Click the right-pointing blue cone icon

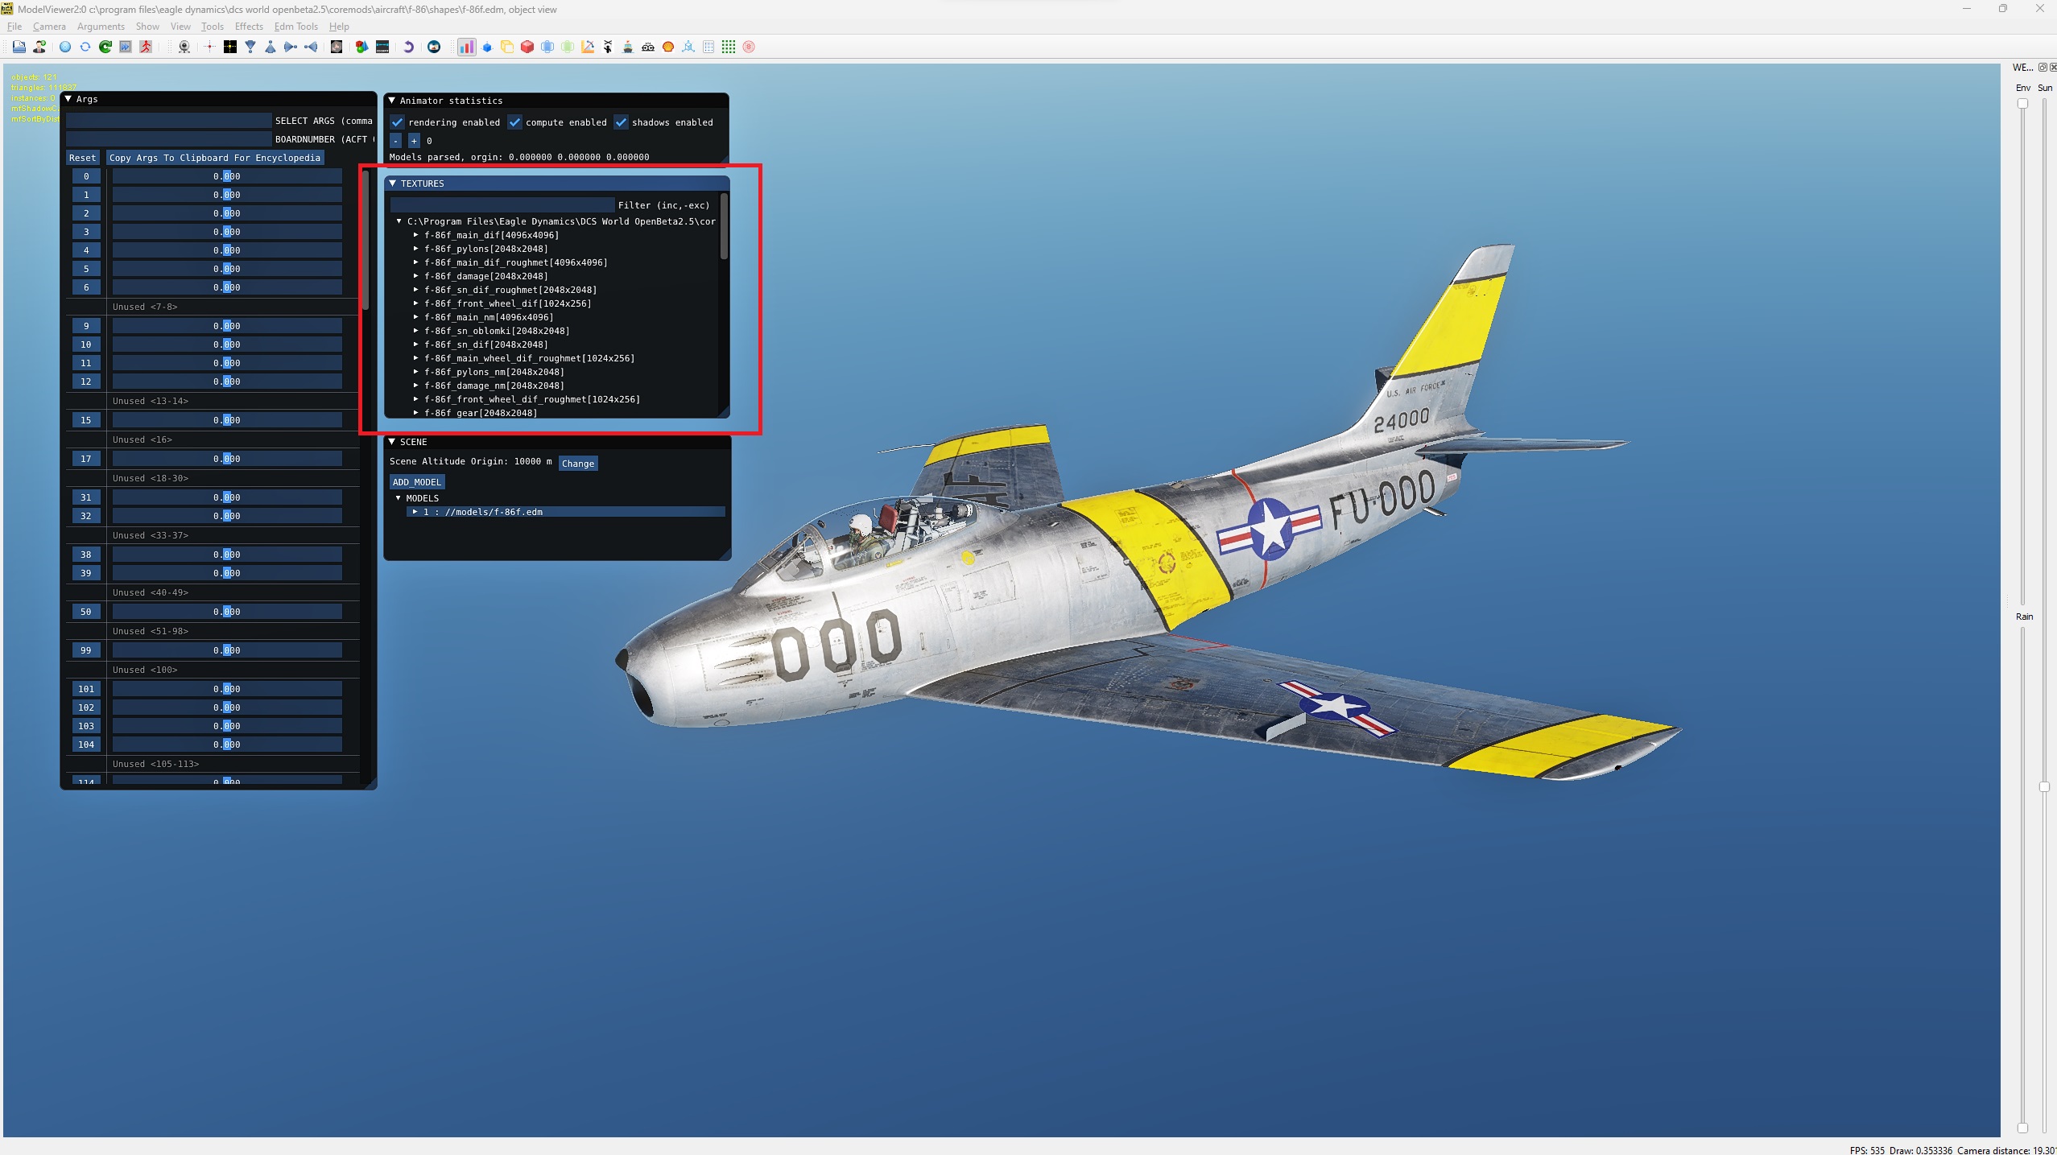pyautogui.click(x=291, y=47)
